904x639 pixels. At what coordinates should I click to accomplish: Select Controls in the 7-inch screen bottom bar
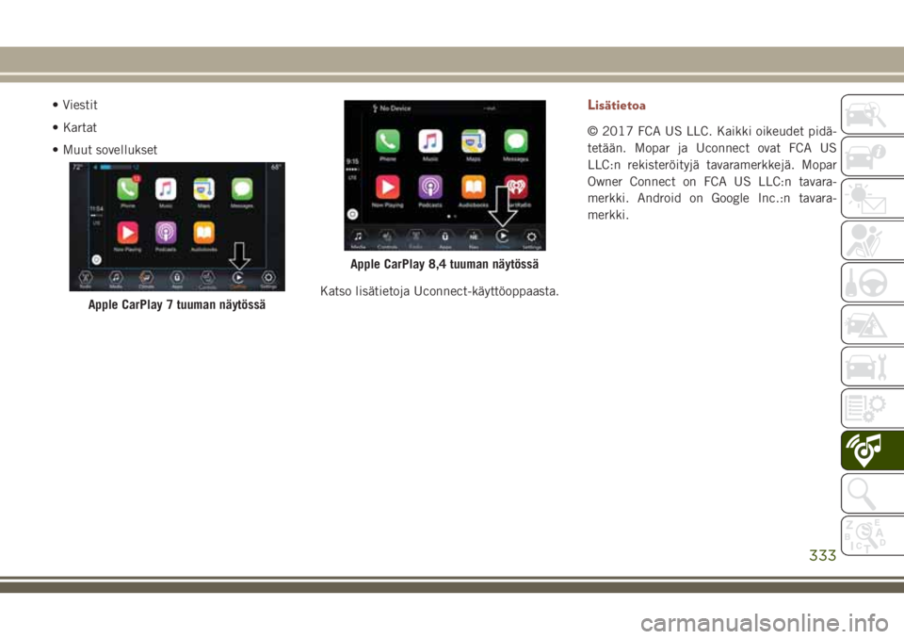coord(207,279)
